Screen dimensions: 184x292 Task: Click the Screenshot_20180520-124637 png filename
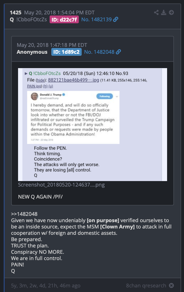click(x=61, y=185)
